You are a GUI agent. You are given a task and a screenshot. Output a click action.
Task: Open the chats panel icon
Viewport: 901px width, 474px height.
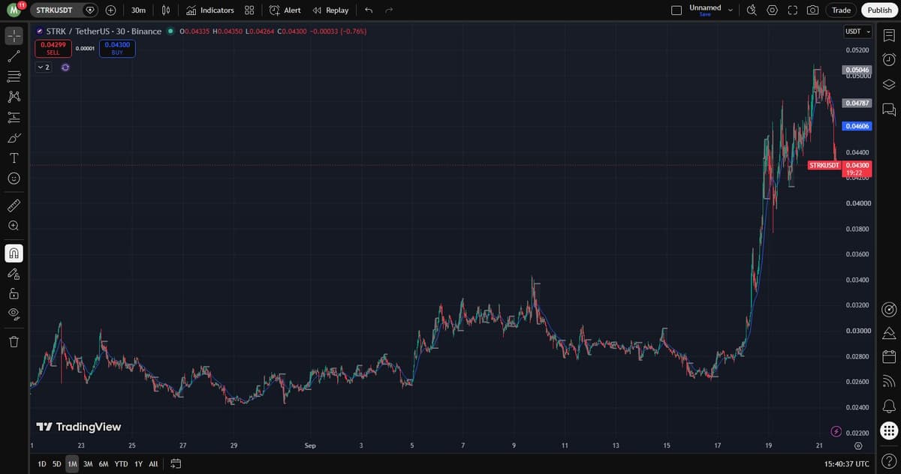tap(889, 109)
